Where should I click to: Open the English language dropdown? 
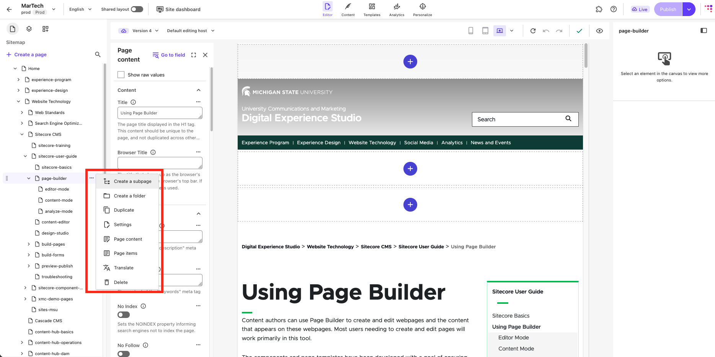[80, 9]
